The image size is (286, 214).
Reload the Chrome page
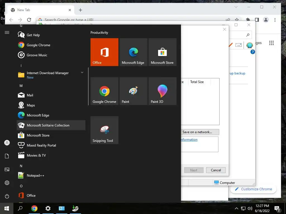click(29, 20)
